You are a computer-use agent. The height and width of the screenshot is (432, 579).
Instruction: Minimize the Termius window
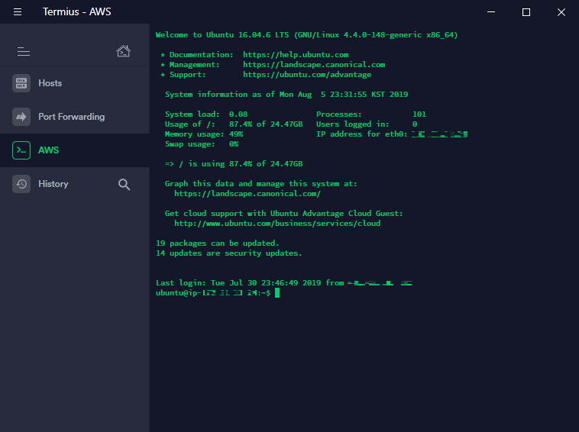point(491,11)
